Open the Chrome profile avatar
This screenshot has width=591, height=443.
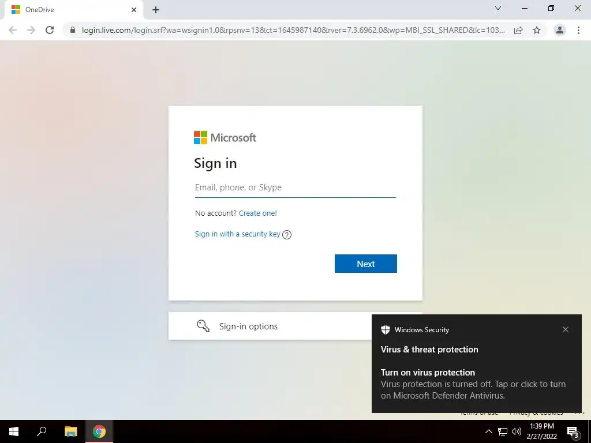click(x=560, y=30)
